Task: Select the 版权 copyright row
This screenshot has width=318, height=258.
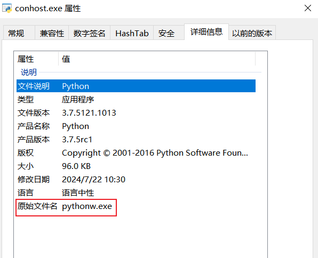Action: 136,153
